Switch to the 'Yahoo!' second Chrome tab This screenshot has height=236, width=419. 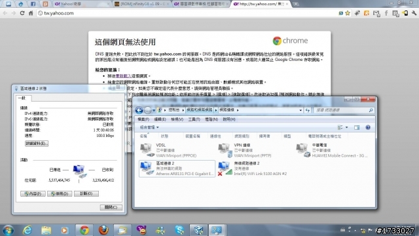(x=81, y=4)
